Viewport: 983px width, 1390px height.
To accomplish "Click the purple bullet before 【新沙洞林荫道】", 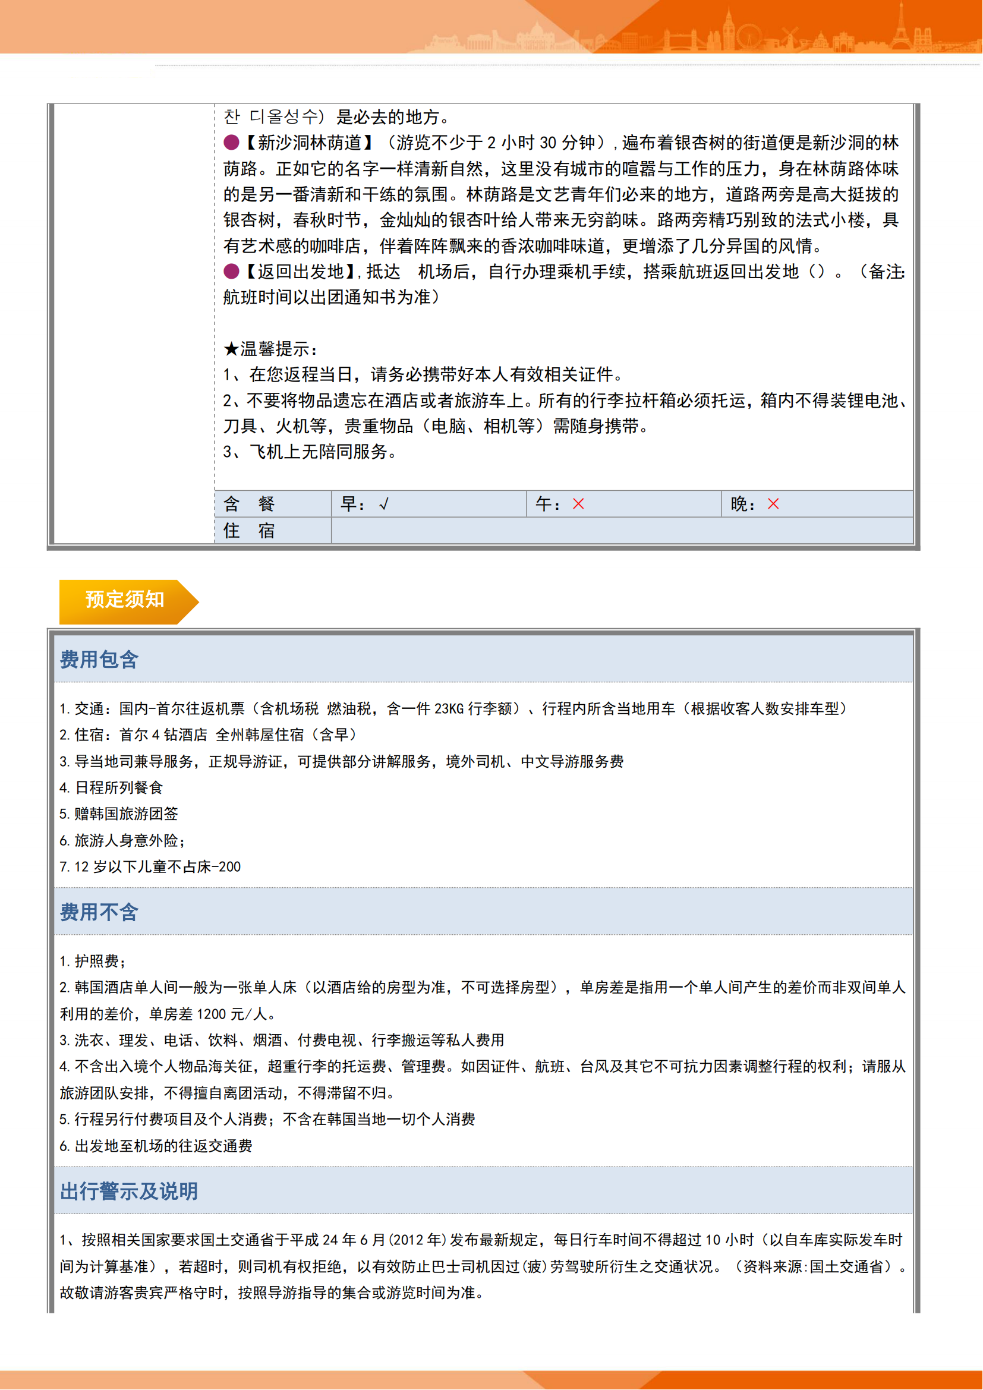I will 231,143.
